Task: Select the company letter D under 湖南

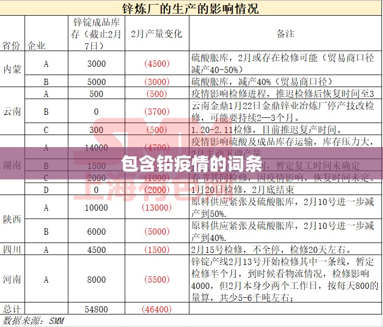Action: point(46,190)
